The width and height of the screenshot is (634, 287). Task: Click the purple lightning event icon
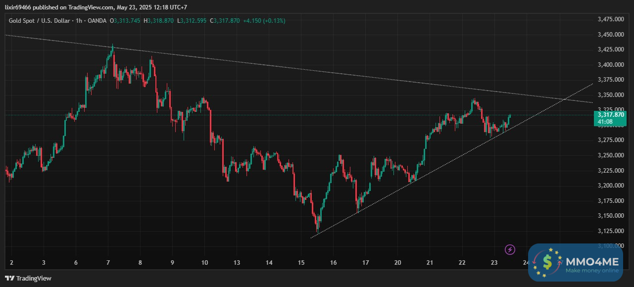(510, 249)
